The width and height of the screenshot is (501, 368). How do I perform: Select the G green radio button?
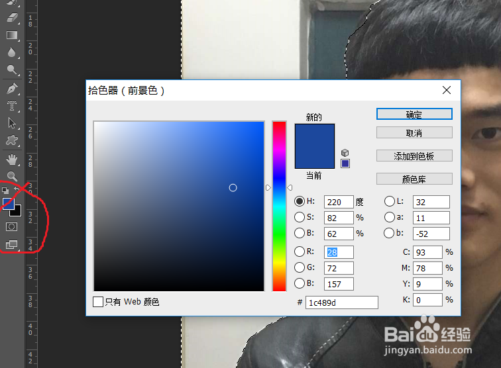tap(300, 267)
